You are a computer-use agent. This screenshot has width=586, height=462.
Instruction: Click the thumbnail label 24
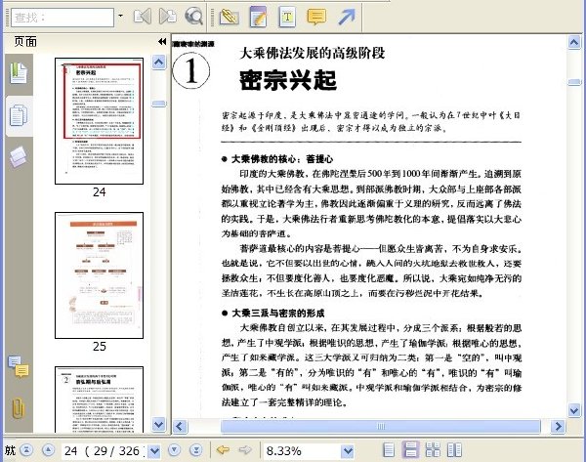[99, 192]
